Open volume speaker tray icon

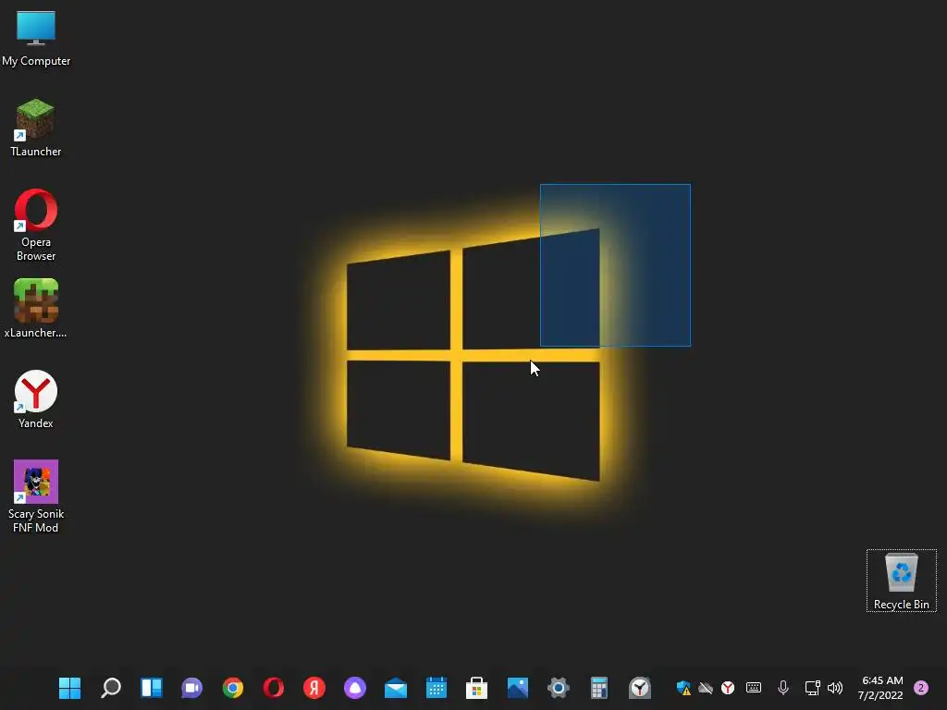pos(835,688)
